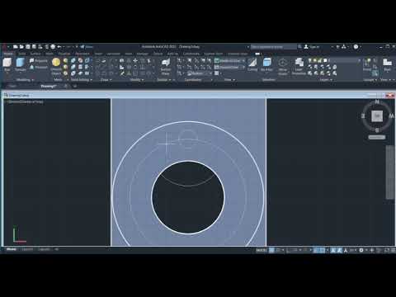Click inside the keyword search field
The height and width of the screenshot is (297, 396).
point(273,47)
